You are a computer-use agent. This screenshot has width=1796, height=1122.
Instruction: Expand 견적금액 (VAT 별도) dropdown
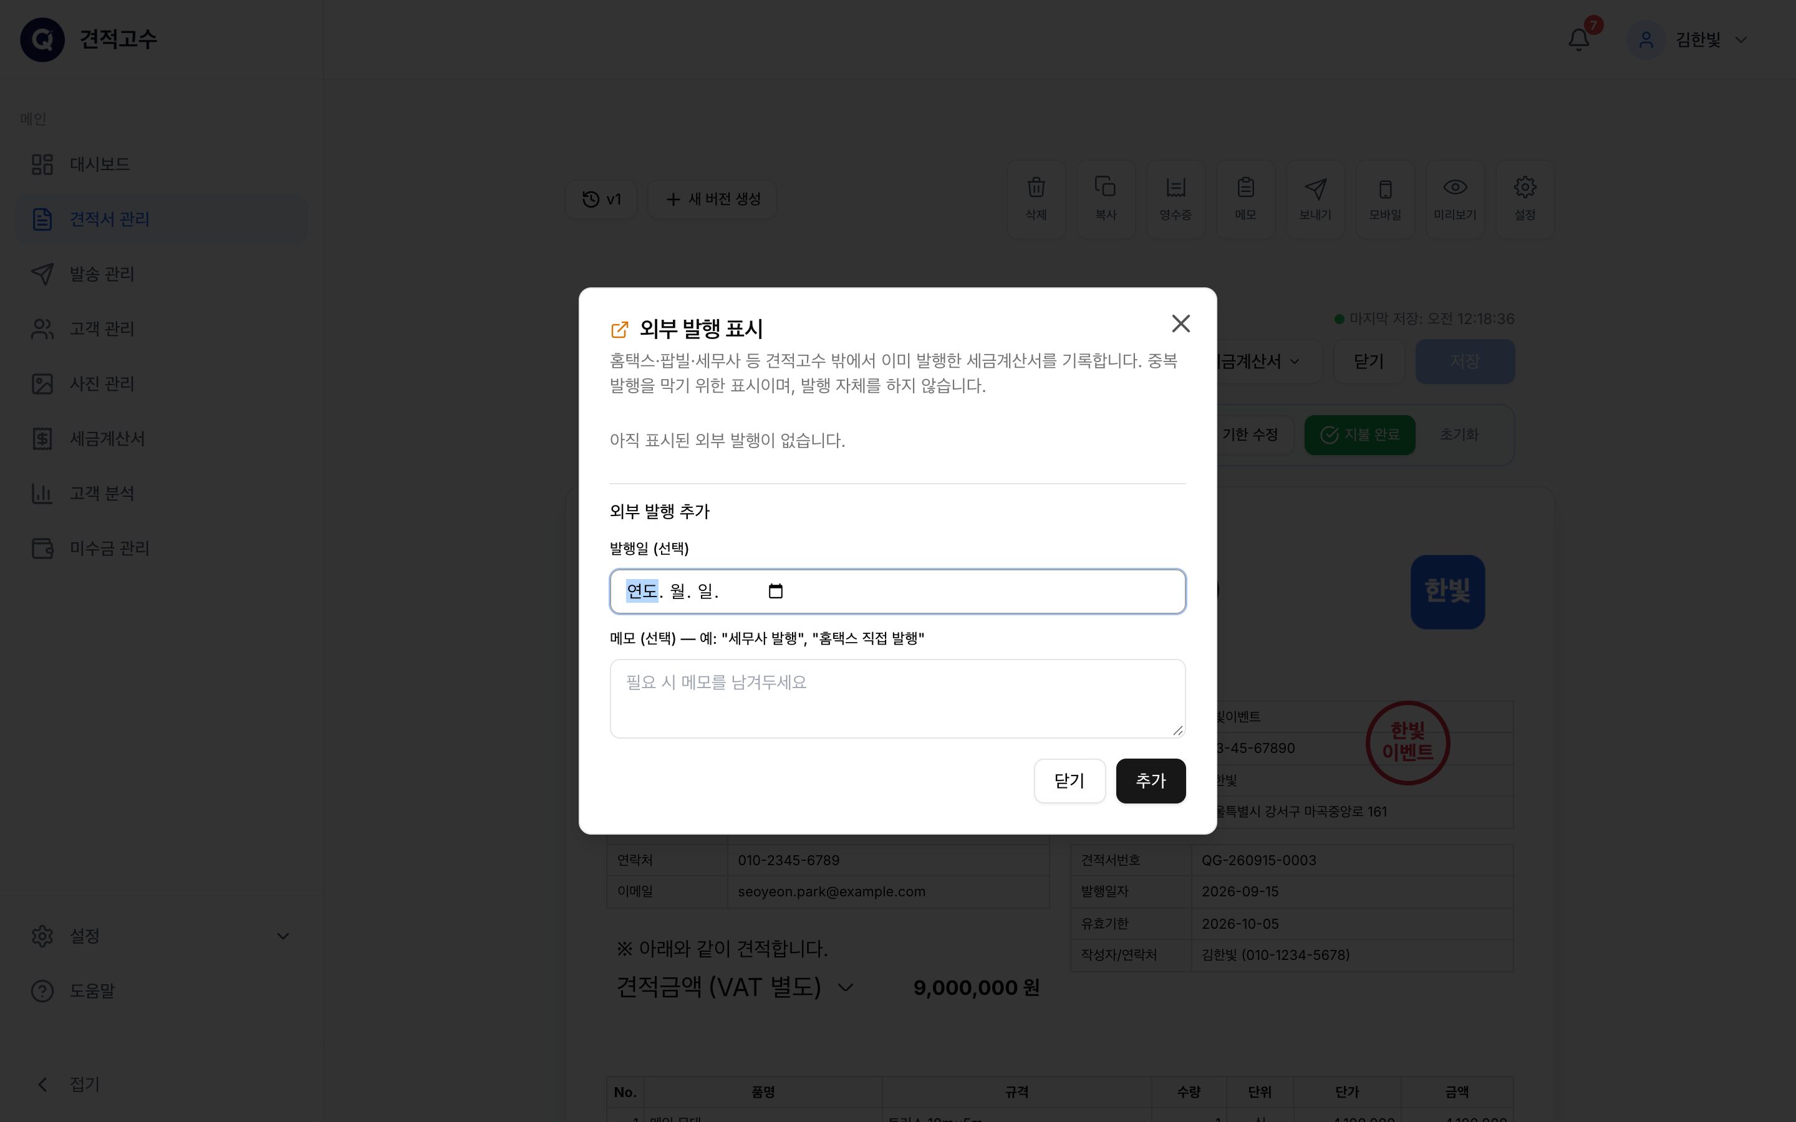[735, 988]
